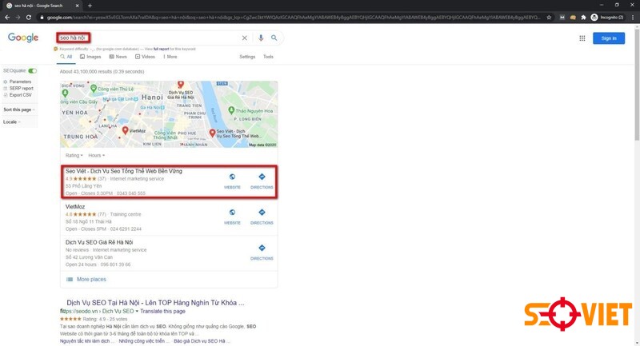Screen dimensions: 640x346
Task: Click the browser forward arrow
Action: (x=18, y=17)
